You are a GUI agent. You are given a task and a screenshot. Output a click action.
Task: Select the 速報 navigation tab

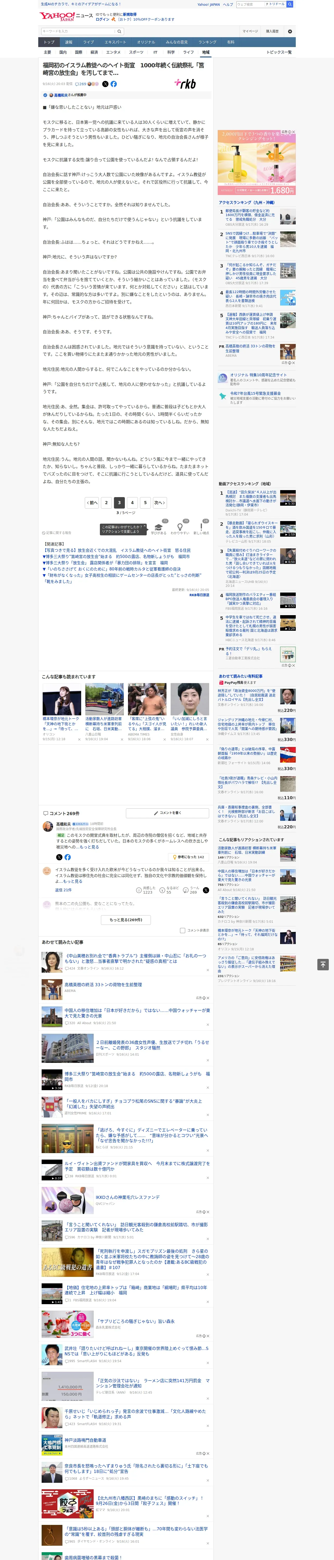coord(68,42)
